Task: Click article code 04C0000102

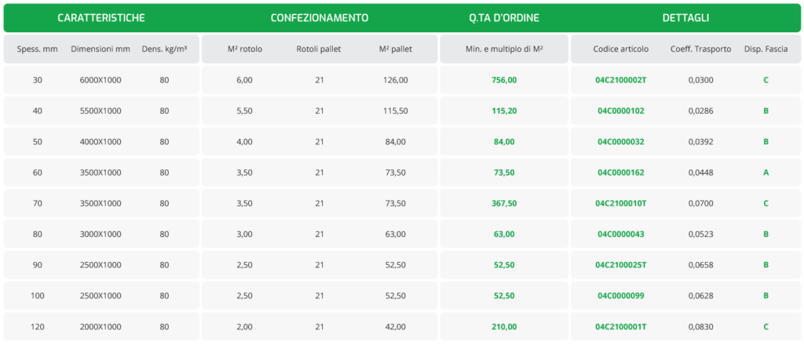Action: tap(621, 111)
